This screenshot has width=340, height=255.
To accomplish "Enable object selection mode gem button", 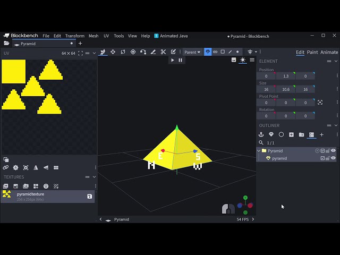I will tap(208, 52).
